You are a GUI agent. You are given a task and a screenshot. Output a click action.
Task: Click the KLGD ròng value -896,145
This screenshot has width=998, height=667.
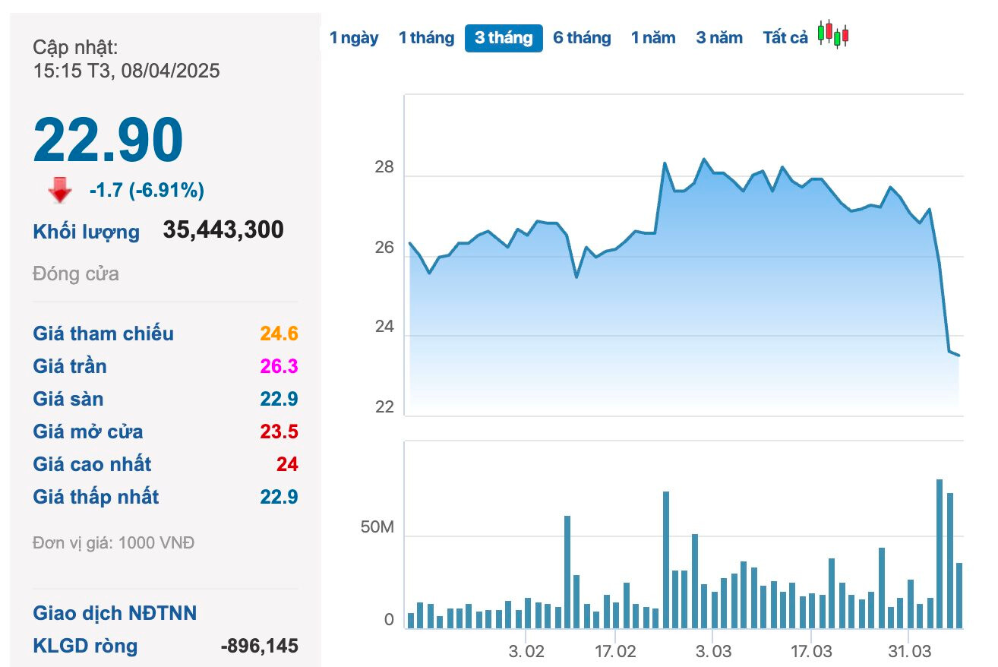pos(259,646)
